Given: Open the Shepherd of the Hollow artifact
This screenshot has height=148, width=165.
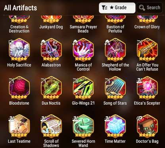Looking at the screenshot, I should click(115, 50).
